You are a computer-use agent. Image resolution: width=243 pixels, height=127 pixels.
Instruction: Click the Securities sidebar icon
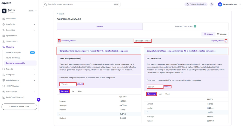point(4,30)
